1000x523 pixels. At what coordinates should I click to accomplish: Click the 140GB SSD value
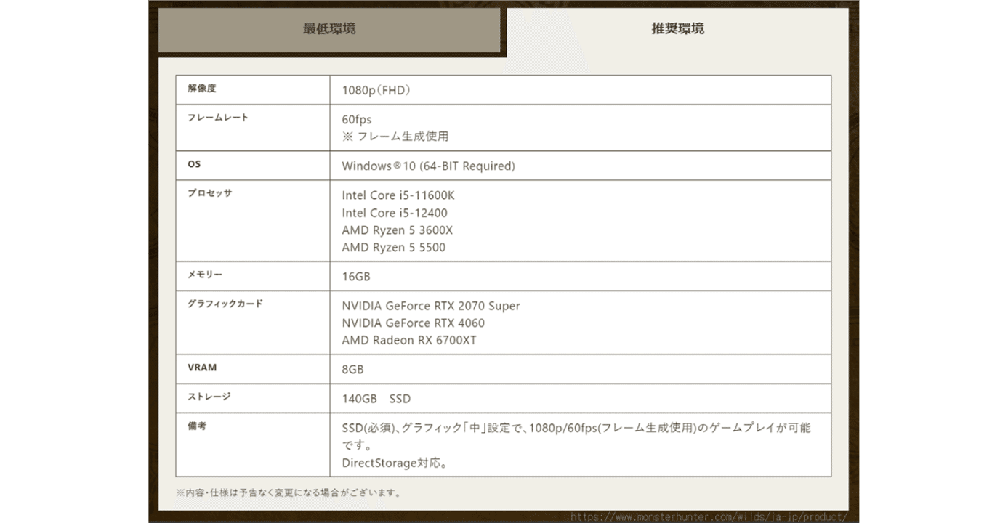[x=376, y=399]
